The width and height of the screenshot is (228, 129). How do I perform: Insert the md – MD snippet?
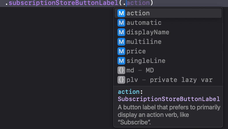(168, 70)
